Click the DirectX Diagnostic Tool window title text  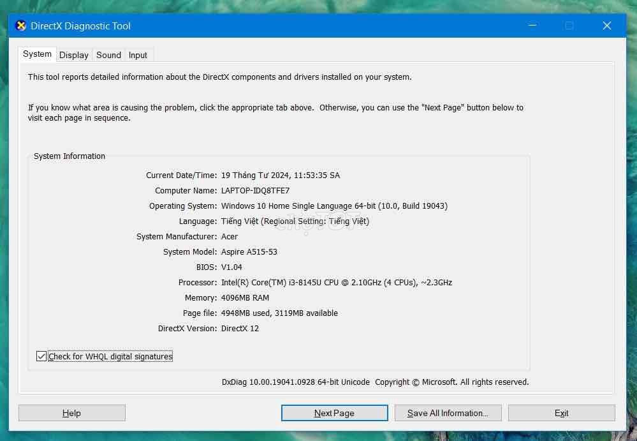(80, 26)
